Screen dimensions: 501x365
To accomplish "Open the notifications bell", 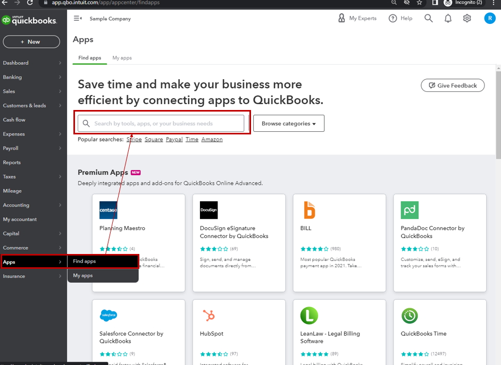I will point(448,19).
